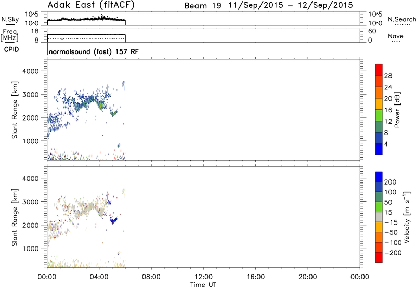Click the 60 label on the Nave axis
The image size is (416, 288).
[372, 31]
